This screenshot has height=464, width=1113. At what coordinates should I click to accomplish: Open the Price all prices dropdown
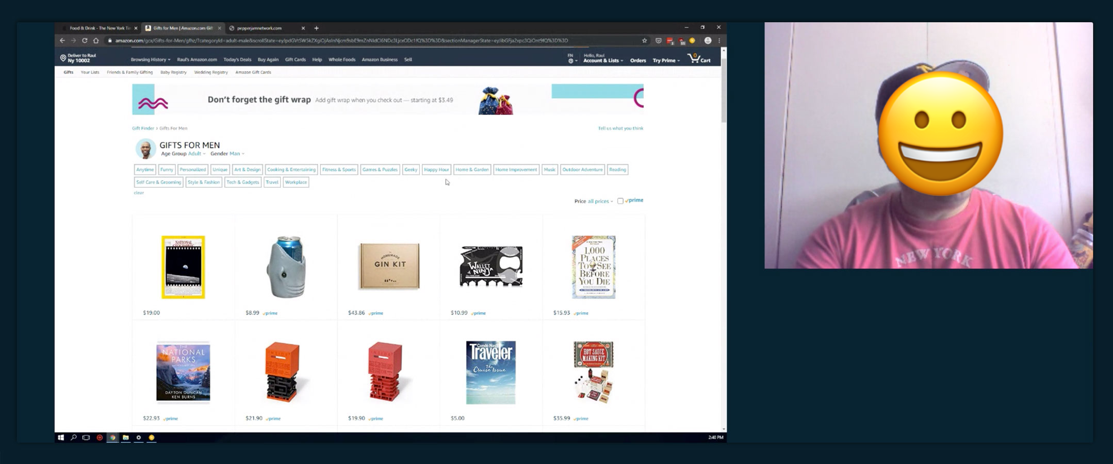600,202
